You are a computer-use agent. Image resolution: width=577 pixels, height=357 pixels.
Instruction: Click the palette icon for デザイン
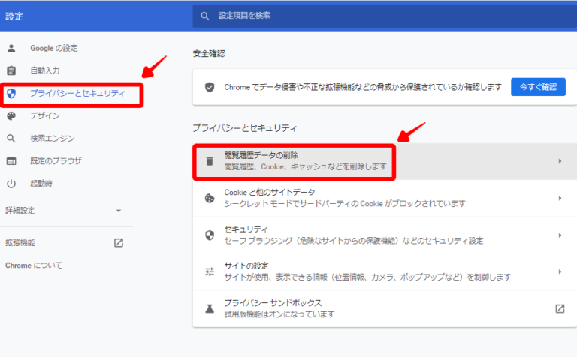(x=11, y=116)
